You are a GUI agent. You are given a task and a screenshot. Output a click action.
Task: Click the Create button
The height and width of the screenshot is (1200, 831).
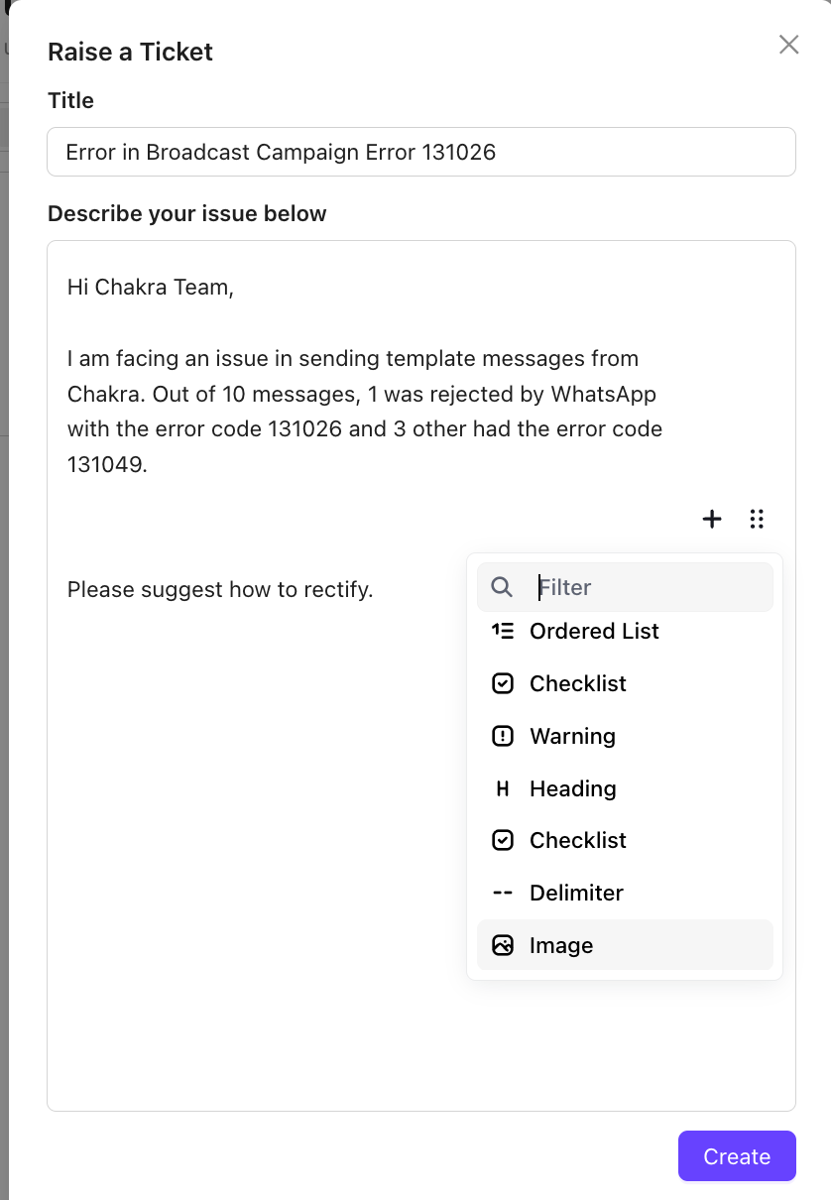point(737,1155)
